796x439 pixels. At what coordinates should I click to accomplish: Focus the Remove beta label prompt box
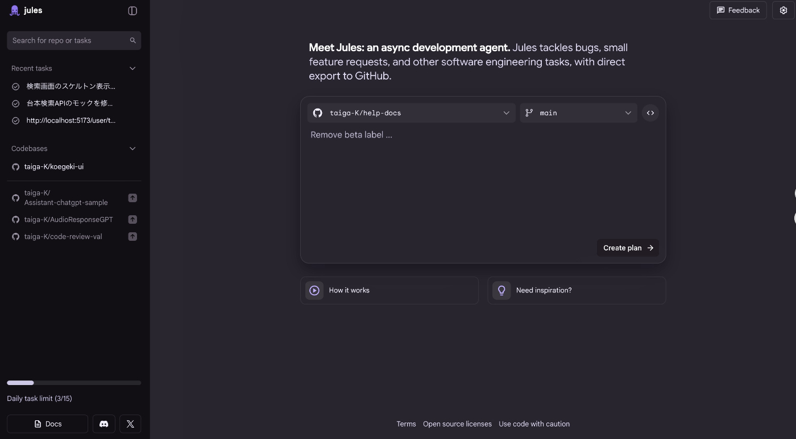483,182
